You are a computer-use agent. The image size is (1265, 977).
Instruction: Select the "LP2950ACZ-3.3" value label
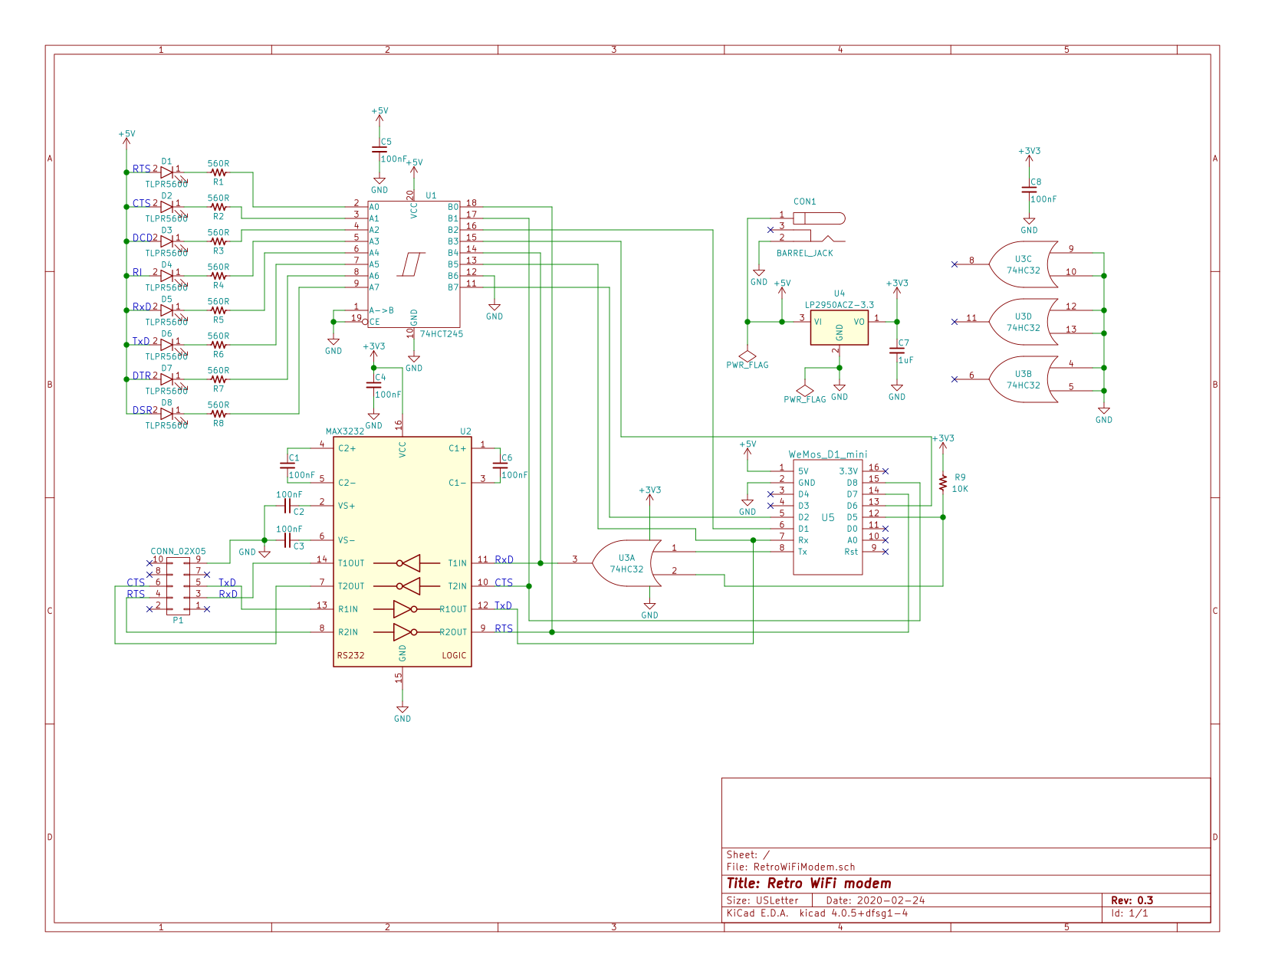pyautogui.click(x=839, y=305)
